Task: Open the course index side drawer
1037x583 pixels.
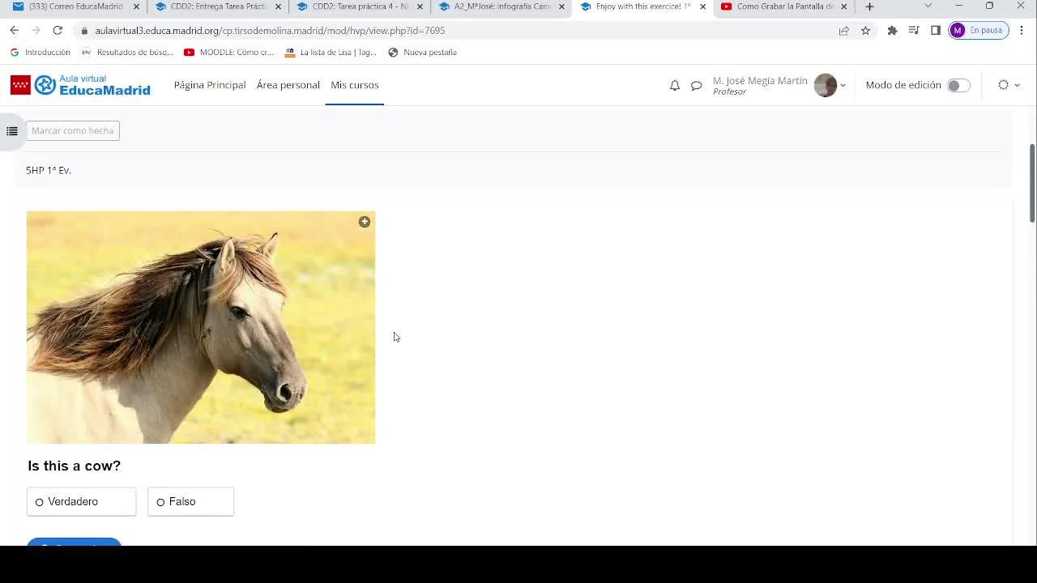Action: 12,131
